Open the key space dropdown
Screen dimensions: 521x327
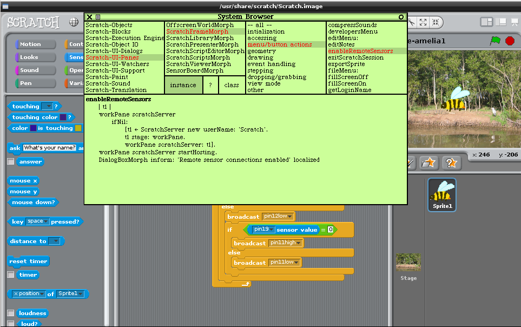tap(37, 221)
